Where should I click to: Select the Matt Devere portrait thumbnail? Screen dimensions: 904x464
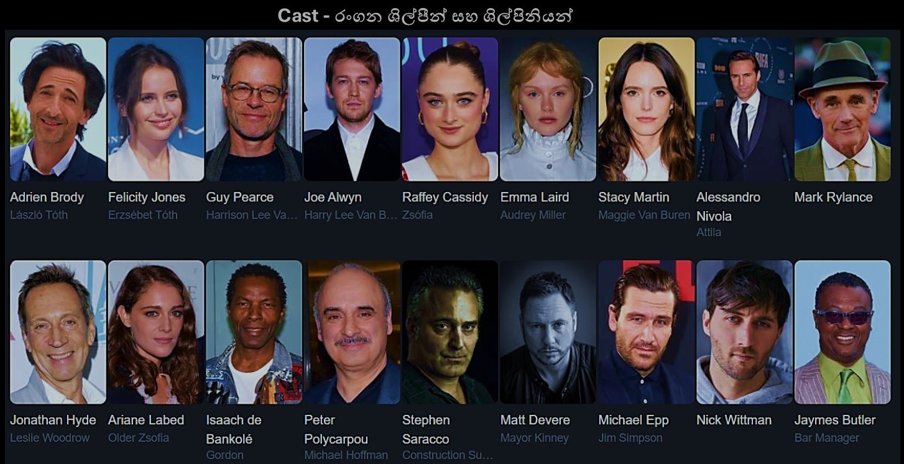548,332
